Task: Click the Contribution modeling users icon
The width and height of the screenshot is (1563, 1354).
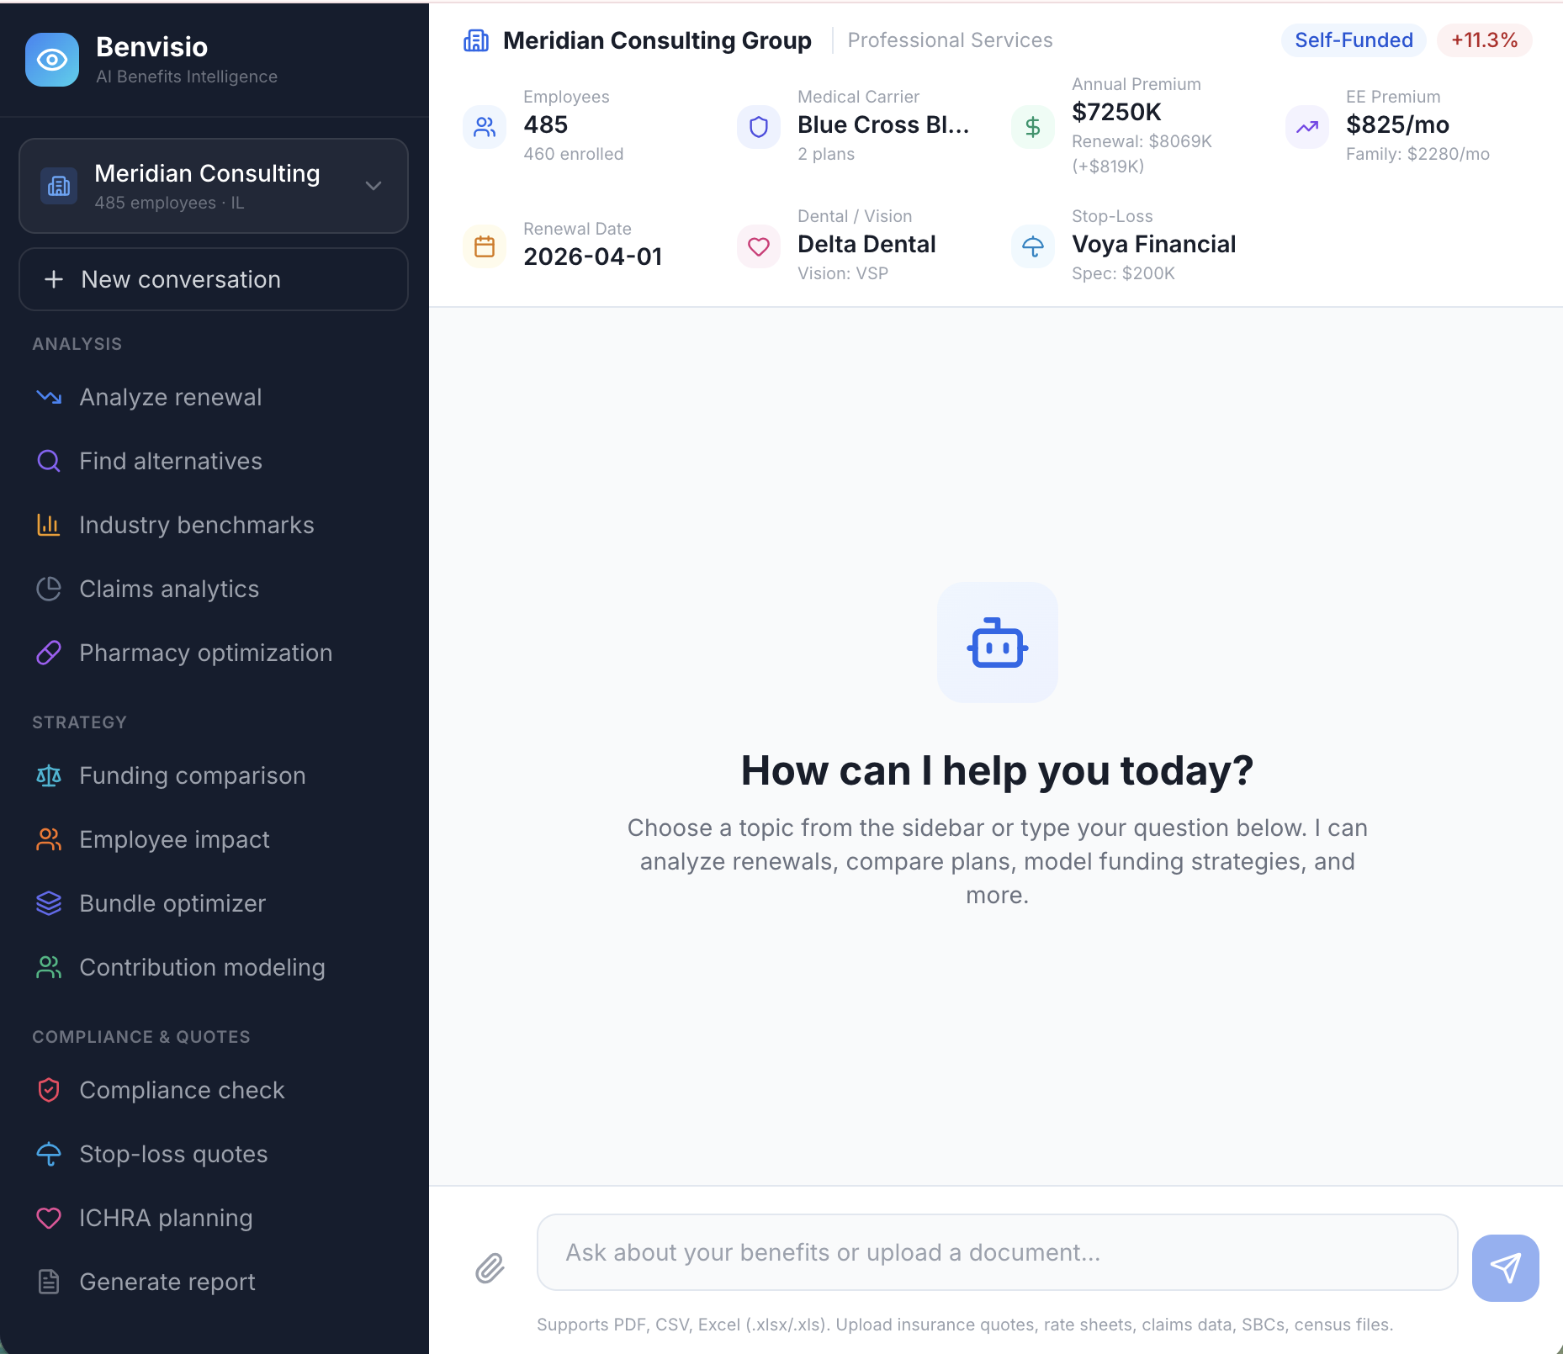Action: pyautogui.click(x=49, y=967)
